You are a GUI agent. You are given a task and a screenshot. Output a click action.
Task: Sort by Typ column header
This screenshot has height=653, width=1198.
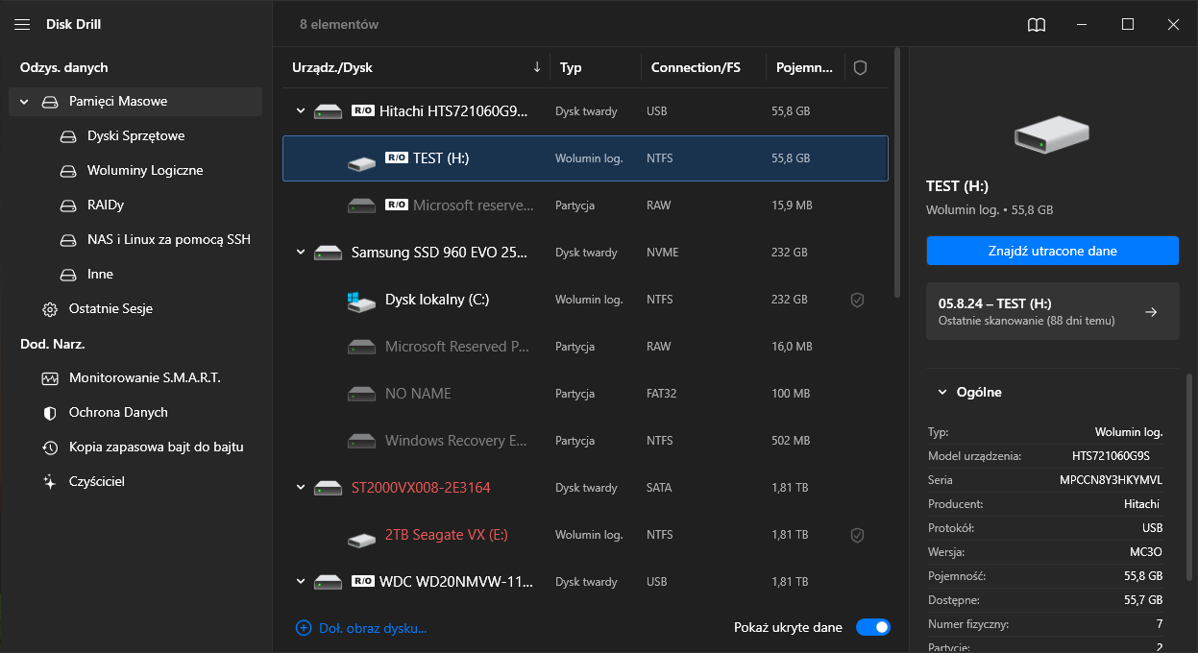click(571, 67)
